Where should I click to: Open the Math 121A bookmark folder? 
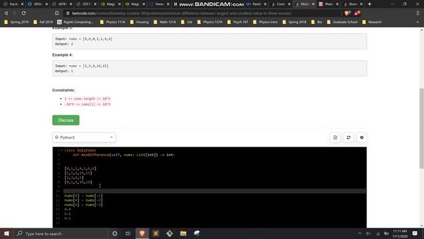pyautogui.click(x=165, y=22)
